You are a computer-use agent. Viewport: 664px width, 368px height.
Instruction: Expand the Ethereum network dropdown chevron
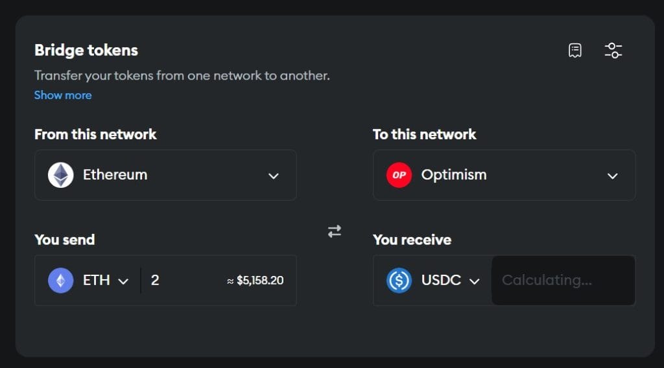tap(274, 176)
